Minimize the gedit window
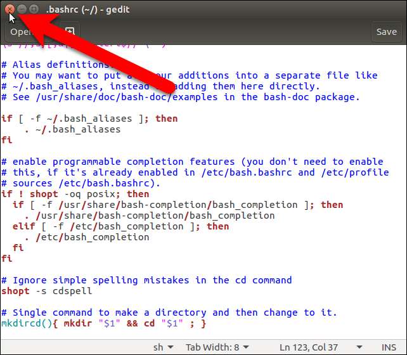Viewport: 407px width, 355px height. (x=22, y=10)
